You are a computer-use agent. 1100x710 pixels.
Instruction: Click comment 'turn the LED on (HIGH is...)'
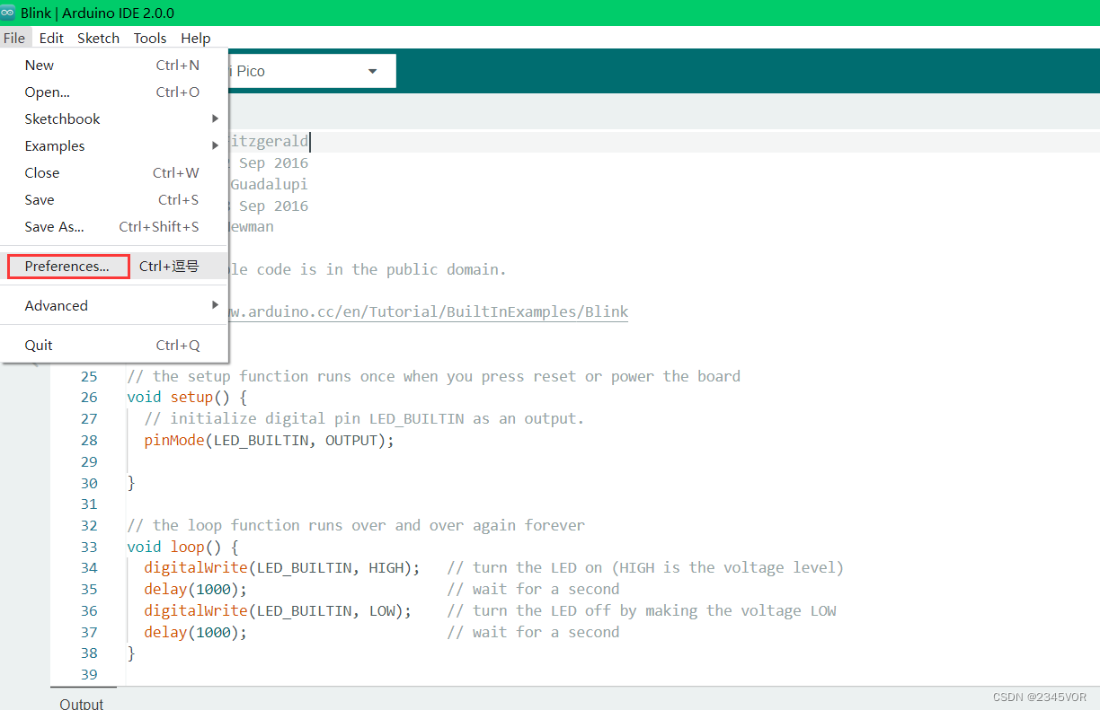[645, 568]
